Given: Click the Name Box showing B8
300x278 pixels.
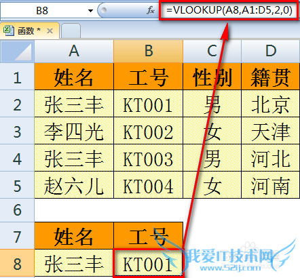Looking at the screenshot, I should click(x=42, y=11).
